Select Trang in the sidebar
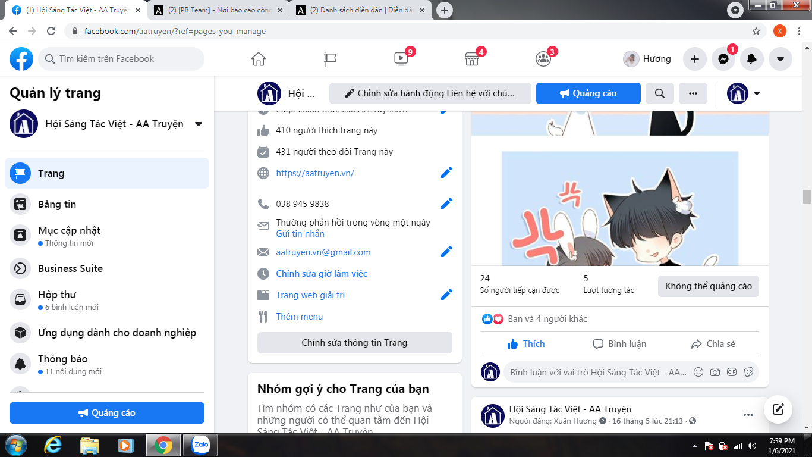Screen dimensions: 812x457 pyautogui.click(x=107, y=173)
